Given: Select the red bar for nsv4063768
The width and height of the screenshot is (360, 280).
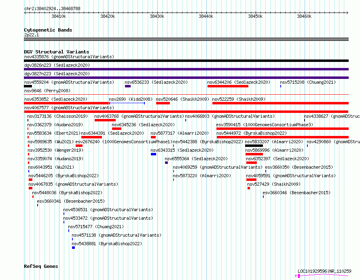Looking at the screenshot, I should click(105, 120).
